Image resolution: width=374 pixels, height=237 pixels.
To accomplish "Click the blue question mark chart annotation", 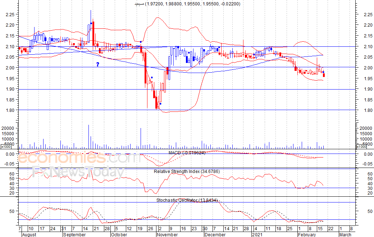I will (97, 64).
